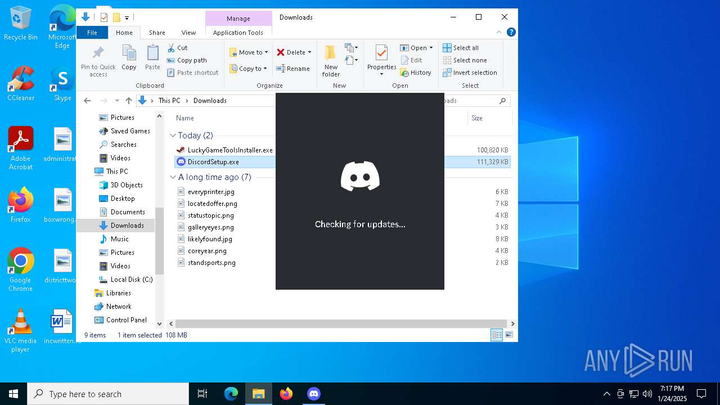The image size is (720, 405).
Task: Pin selected item to Quick access
Action: pyautogui.click(x=98, y=61)
